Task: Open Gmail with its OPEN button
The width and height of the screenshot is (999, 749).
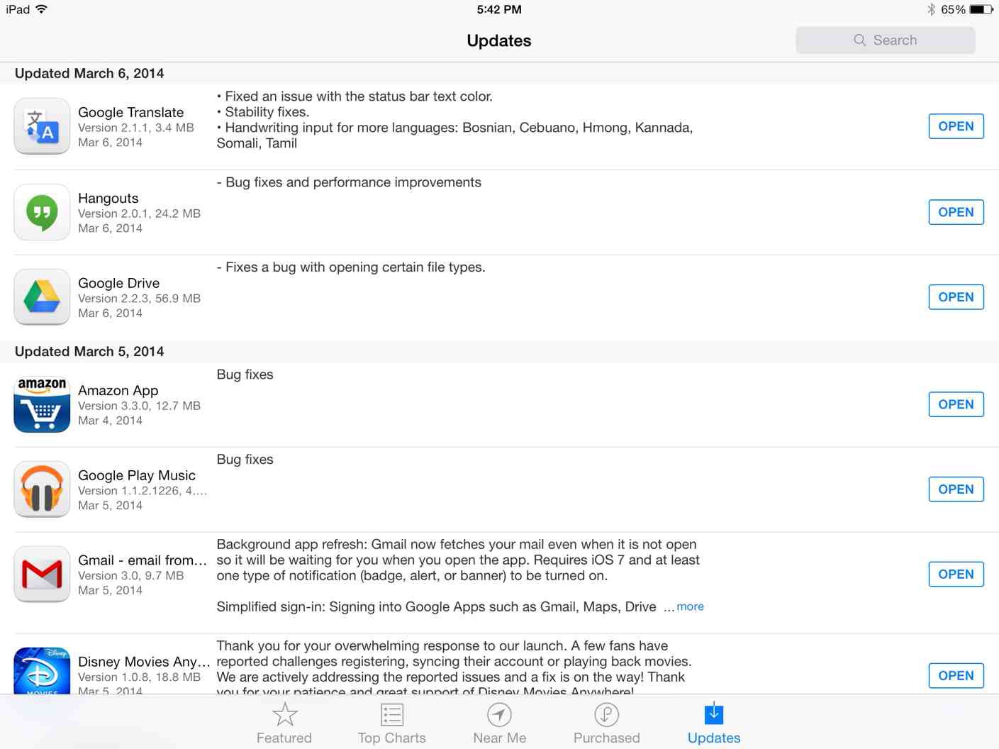Action: coord(956,575)
